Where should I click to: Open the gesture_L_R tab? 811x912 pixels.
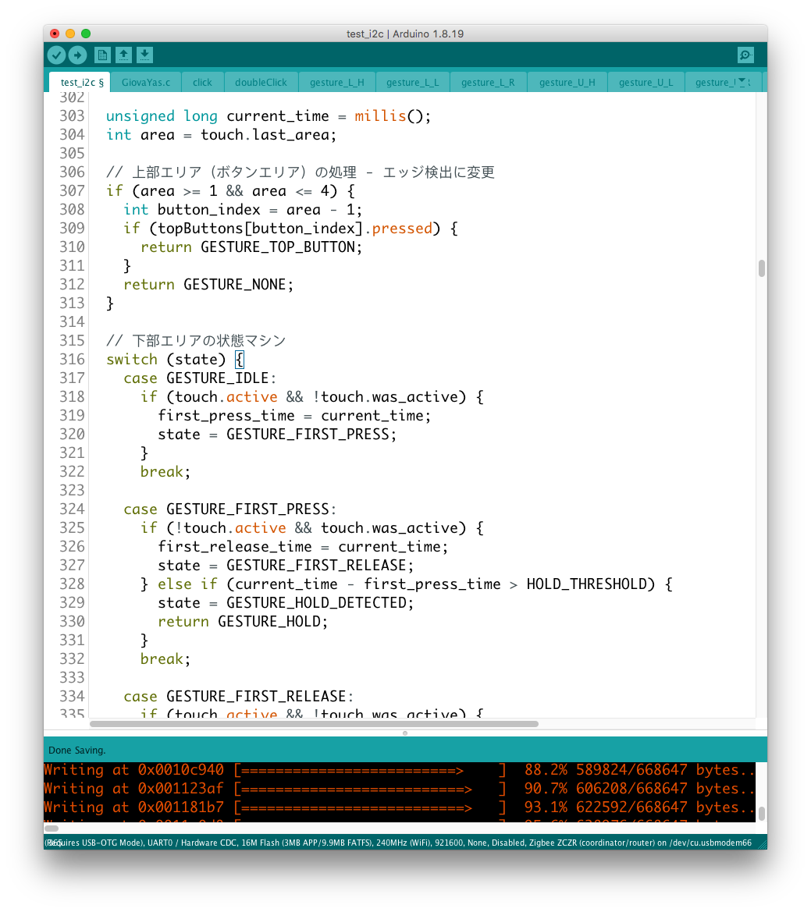[x=488, y=82]
